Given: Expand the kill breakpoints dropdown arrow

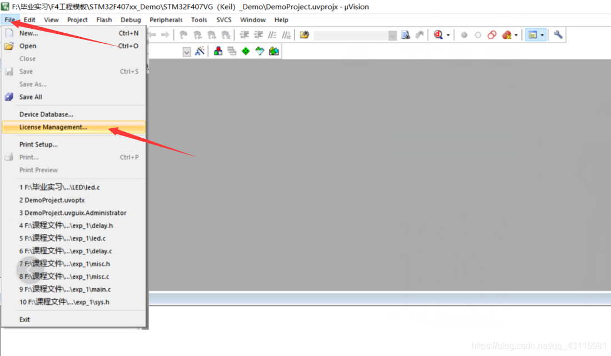Looking at the screenshot, I should [516, 35].
